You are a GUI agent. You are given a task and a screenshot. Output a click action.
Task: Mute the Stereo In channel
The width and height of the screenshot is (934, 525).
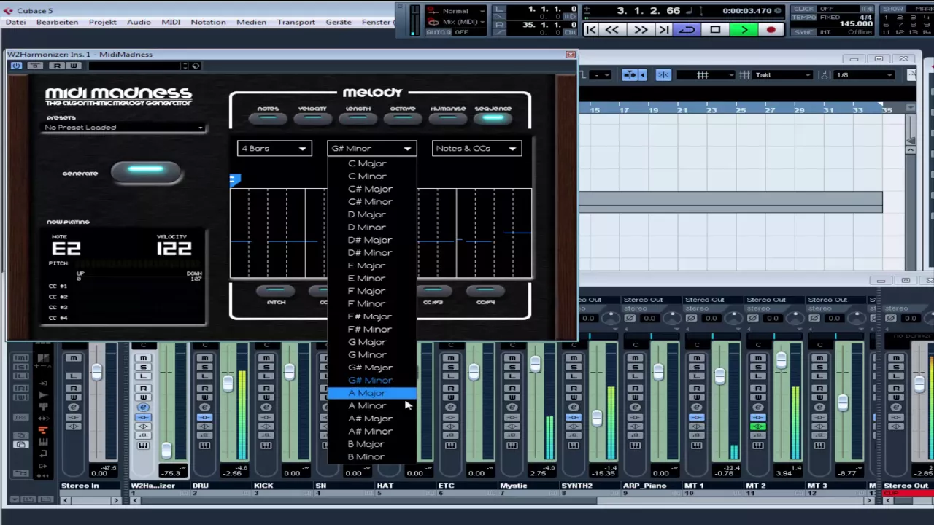pos(73,358)
